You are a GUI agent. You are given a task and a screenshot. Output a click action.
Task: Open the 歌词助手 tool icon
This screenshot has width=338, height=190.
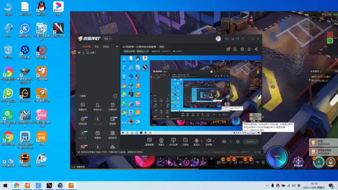[112, 135]
